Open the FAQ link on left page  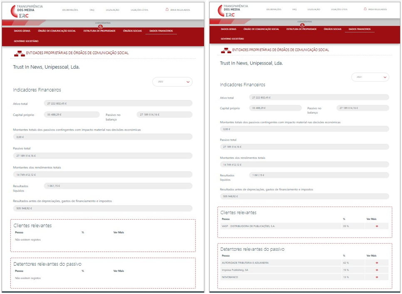pyautogui.click(x=92, y=10)
